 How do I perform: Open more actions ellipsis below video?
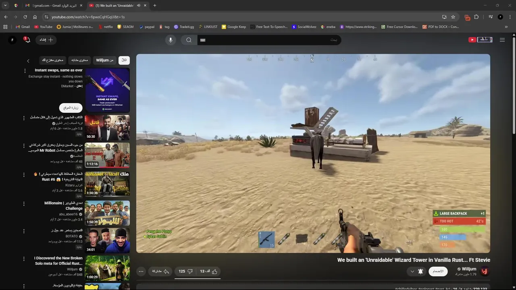(141, 271)
